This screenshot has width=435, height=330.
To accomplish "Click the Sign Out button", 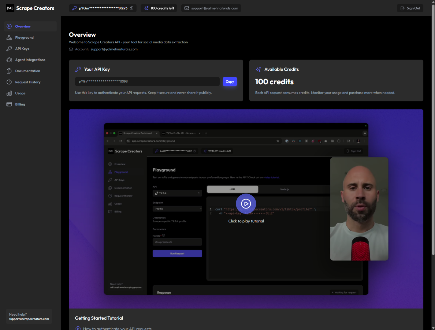I will pyautogui.click(x=410, y=8).
